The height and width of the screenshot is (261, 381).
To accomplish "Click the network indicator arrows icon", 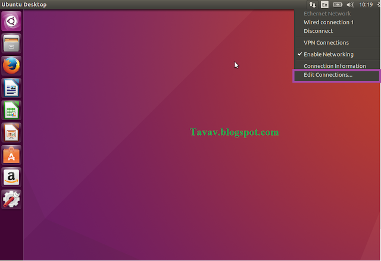I will point(312,5).
